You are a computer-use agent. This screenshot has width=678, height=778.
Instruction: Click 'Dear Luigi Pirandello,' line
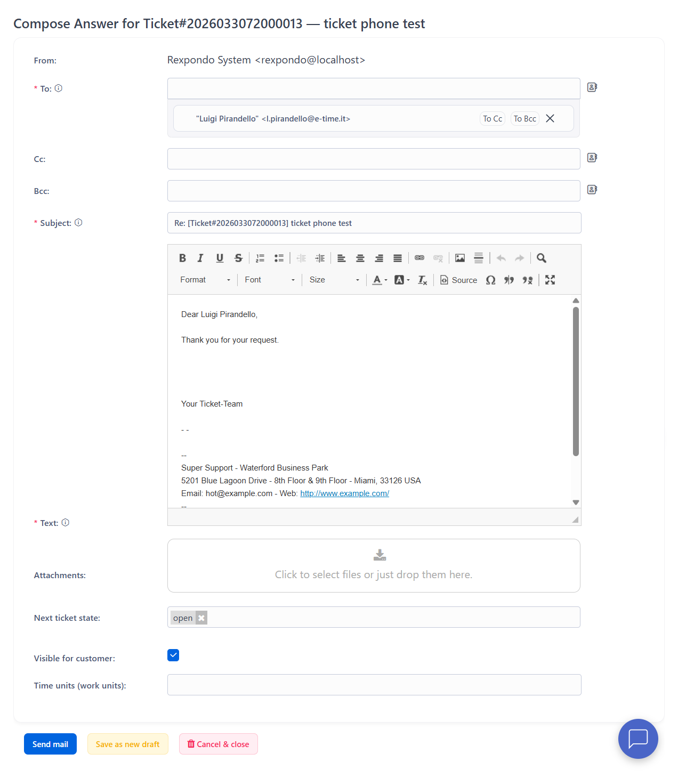(219, 314)
